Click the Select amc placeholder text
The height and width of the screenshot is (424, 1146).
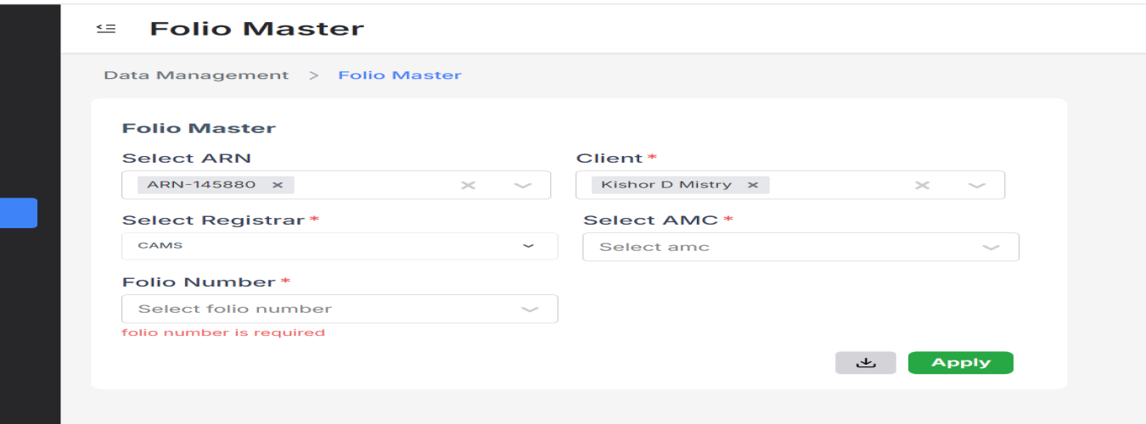pyautogui.click(x=654, y=248)
